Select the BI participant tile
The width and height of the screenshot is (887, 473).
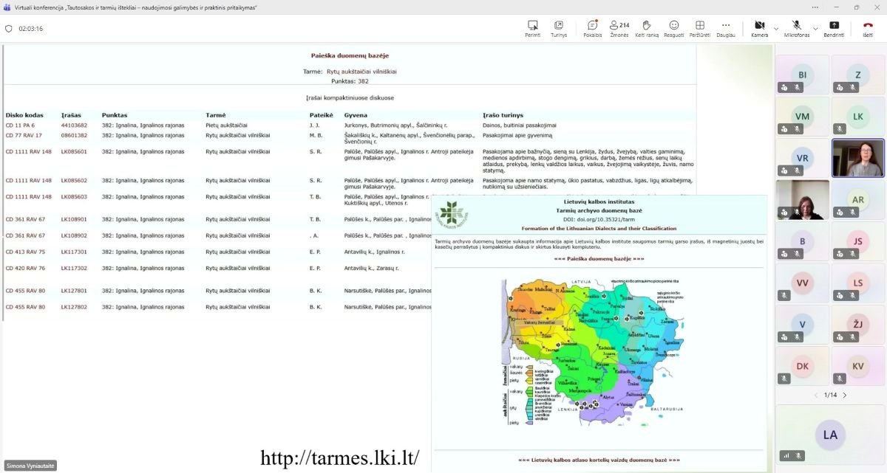(x=802, y=75)
